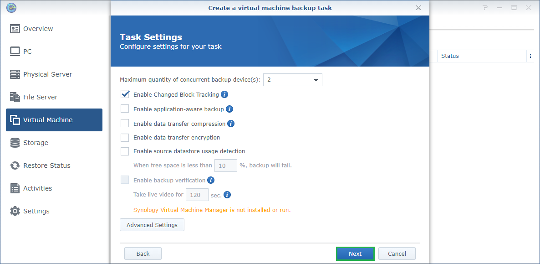Open the Physical Server section
This screenshot has width=540, height=264.
point(47,74)
